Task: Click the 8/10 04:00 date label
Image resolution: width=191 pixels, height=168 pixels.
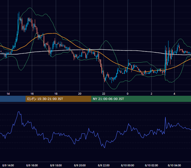Action: (x=174, y=165)
